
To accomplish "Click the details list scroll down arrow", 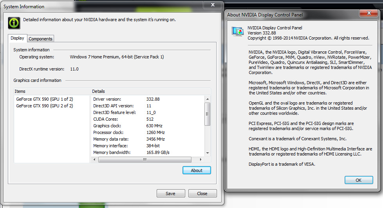I will point(208,153).
